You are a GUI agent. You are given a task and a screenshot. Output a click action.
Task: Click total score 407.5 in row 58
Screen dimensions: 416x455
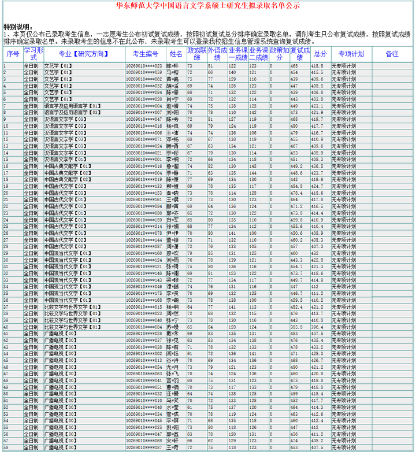[x=317, y=447]
